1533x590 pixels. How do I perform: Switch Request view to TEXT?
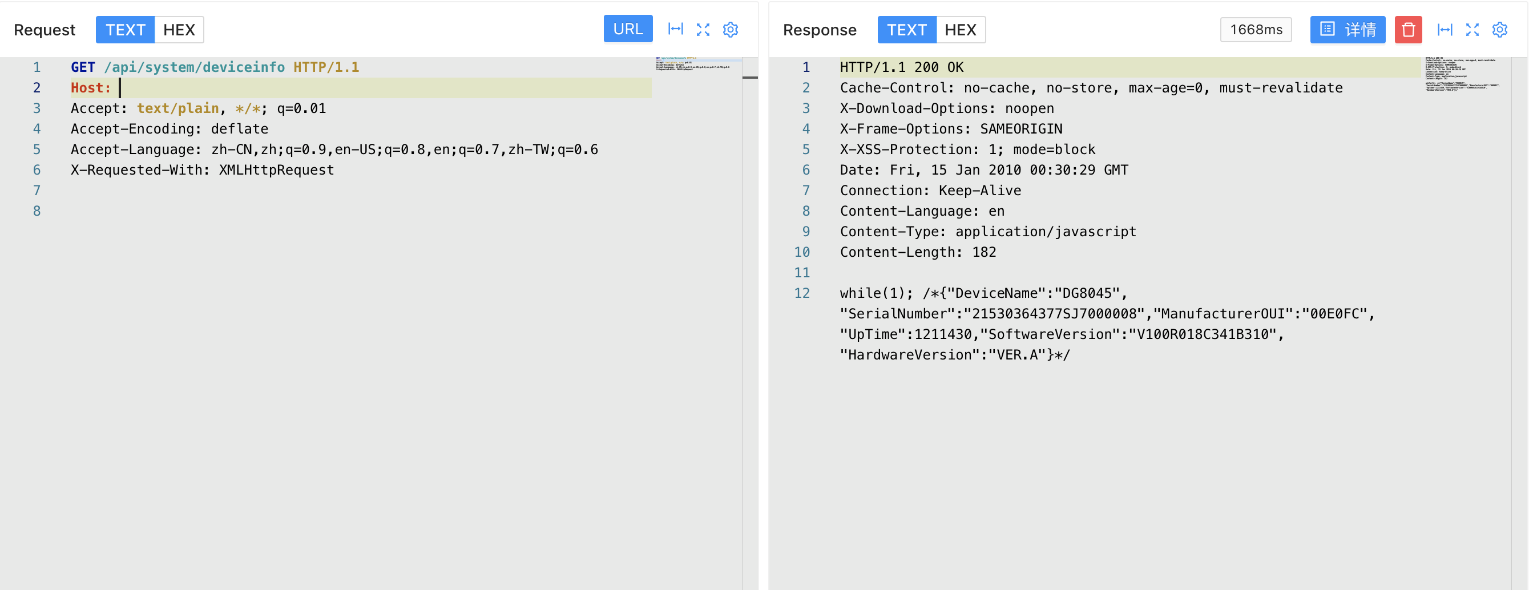coord(125,30)
